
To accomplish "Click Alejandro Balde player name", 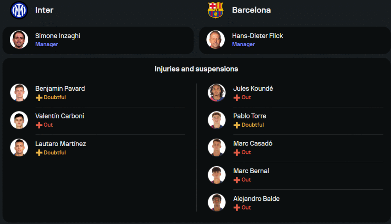I will click(x=256, y=199).
